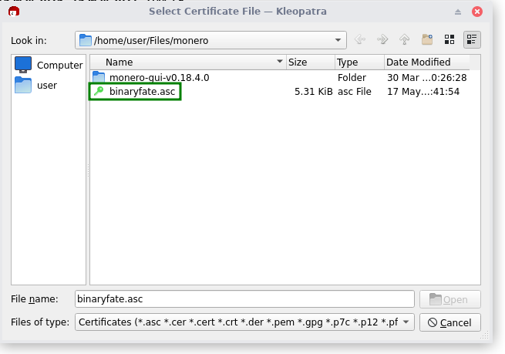The image size is (505, 354).
Task: Click binaryfate.asc date modified cell
Action: click(423, 92)
